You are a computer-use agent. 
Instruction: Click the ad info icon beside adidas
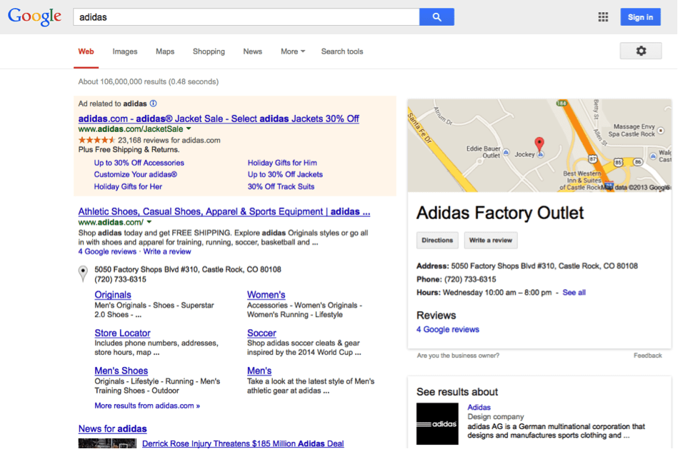click(154, 104)
